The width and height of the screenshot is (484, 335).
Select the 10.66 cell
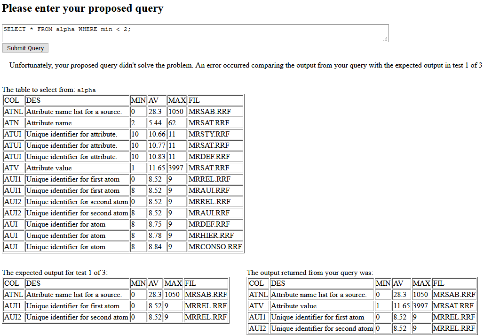point(157,134)
